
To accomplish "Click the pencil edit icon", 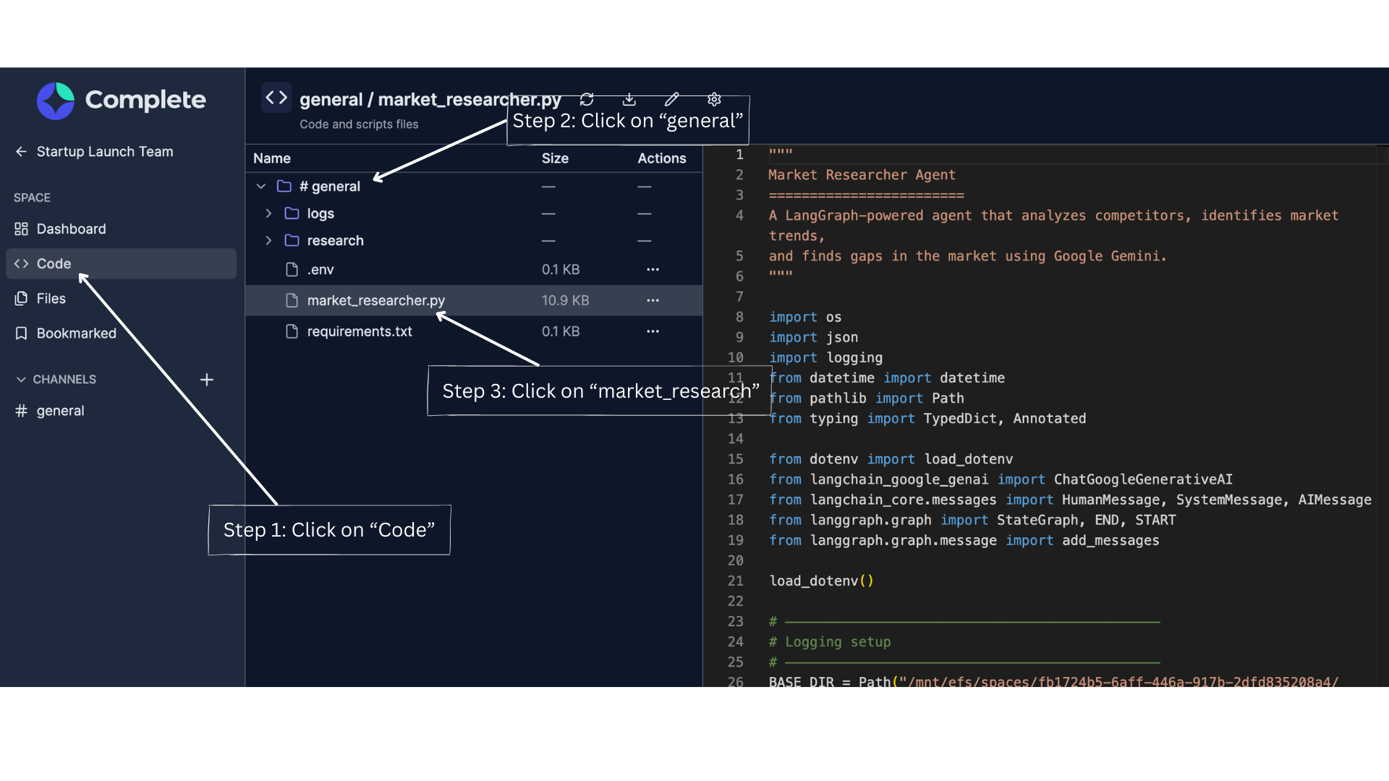I will tap(672, 99).
